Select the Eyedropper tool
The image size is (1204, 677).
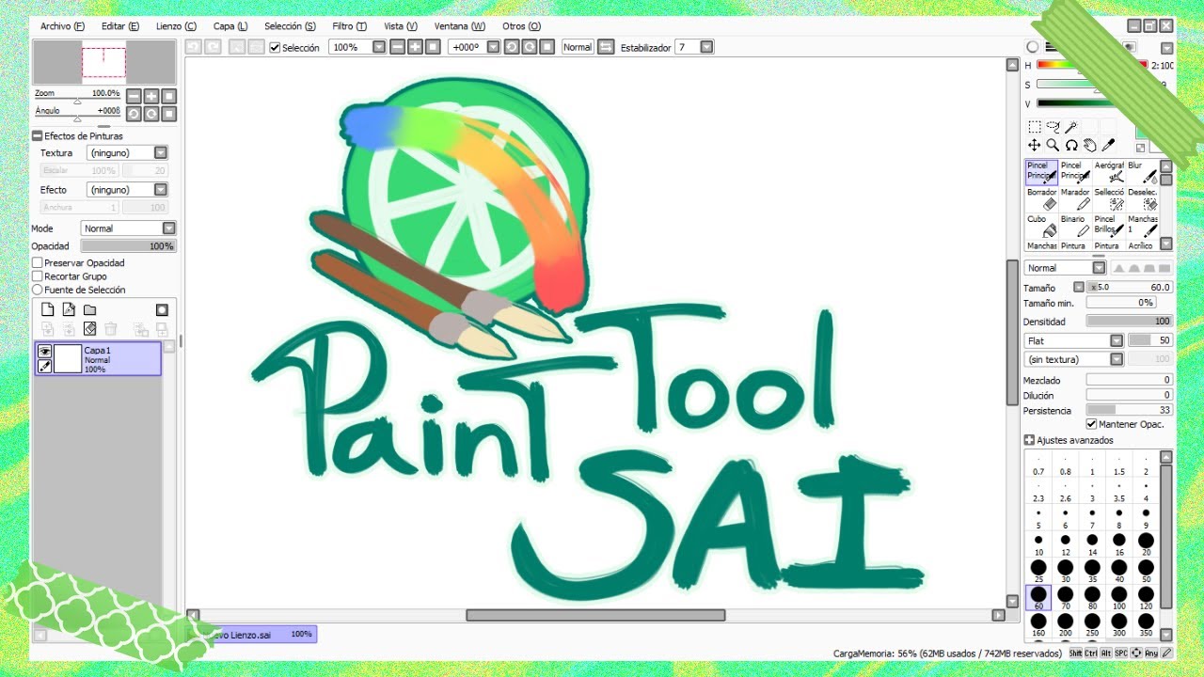1108,145
